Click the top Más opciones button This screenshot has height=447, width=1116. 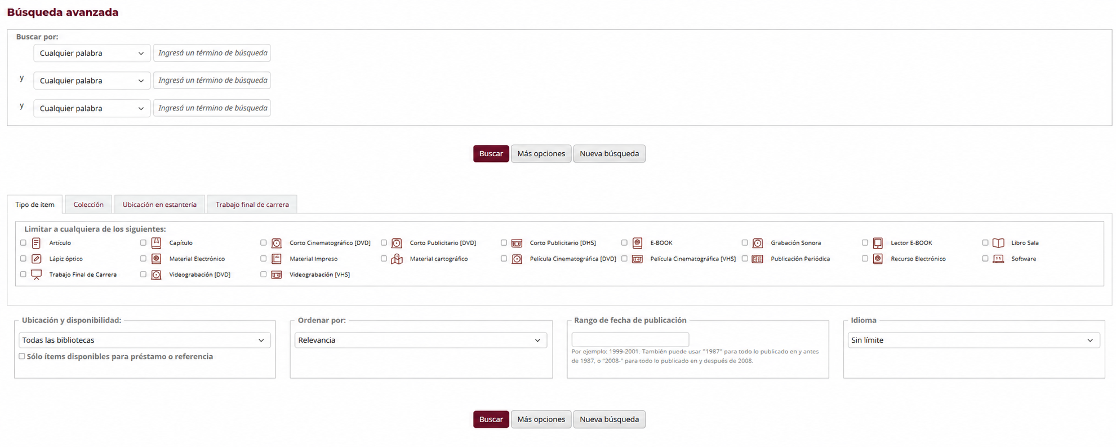(541, 154)
